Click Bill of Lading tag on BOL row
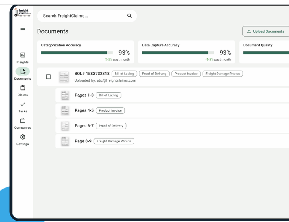 click(x=124, y=74)
